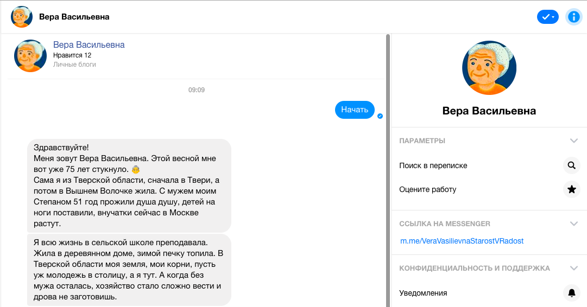Click the magnifying glass search icon
The height and width of the screenshot is (307, 587).
[571, 165]
